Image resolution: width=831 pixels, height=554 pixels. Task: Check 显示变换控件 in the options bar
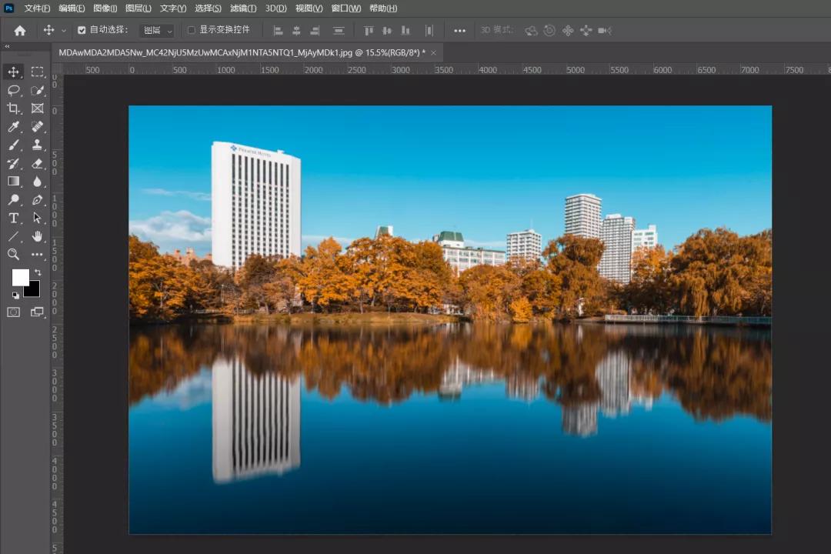191,30
